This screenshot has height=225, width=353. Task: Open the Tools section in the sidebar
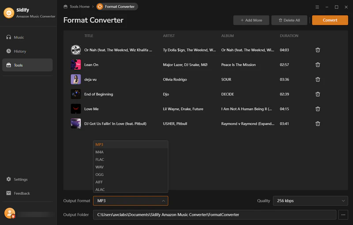pyautogui.click(x=27, y=65)
